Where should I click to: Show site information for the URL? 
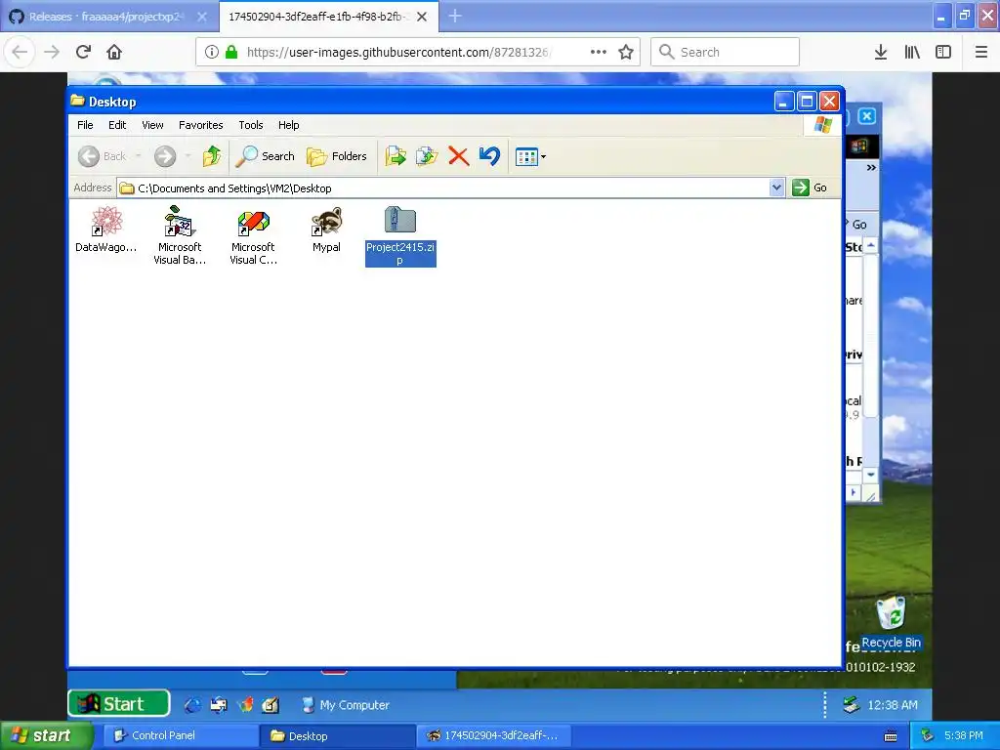coord(212,52)
